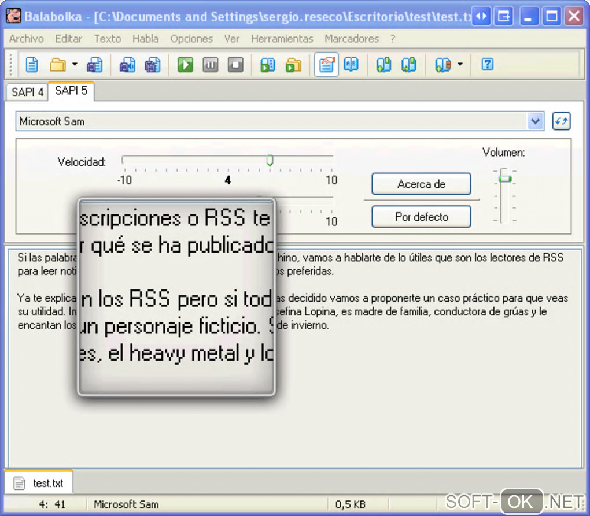Toggle the highlighted voice settings panel icon
Screen dimensions: 590x516
(327, 65)
